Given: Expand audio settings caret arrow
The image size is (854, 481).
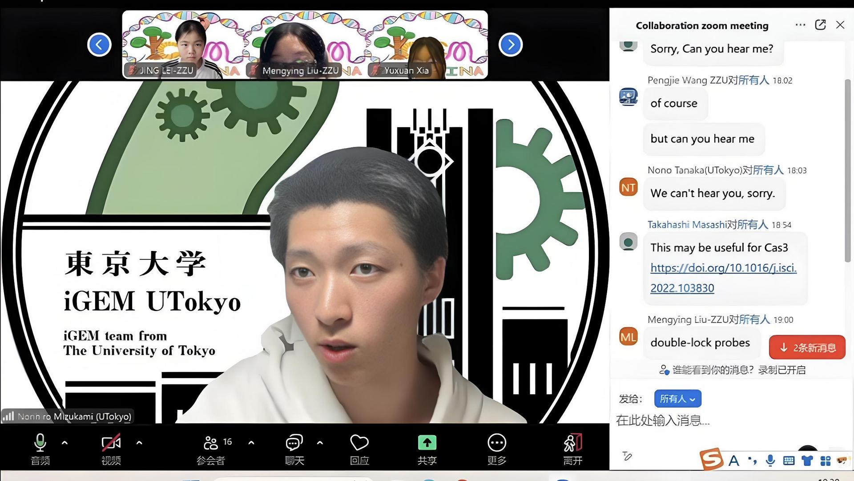Looking at the screenshot, I should click(x=65, y=443).
